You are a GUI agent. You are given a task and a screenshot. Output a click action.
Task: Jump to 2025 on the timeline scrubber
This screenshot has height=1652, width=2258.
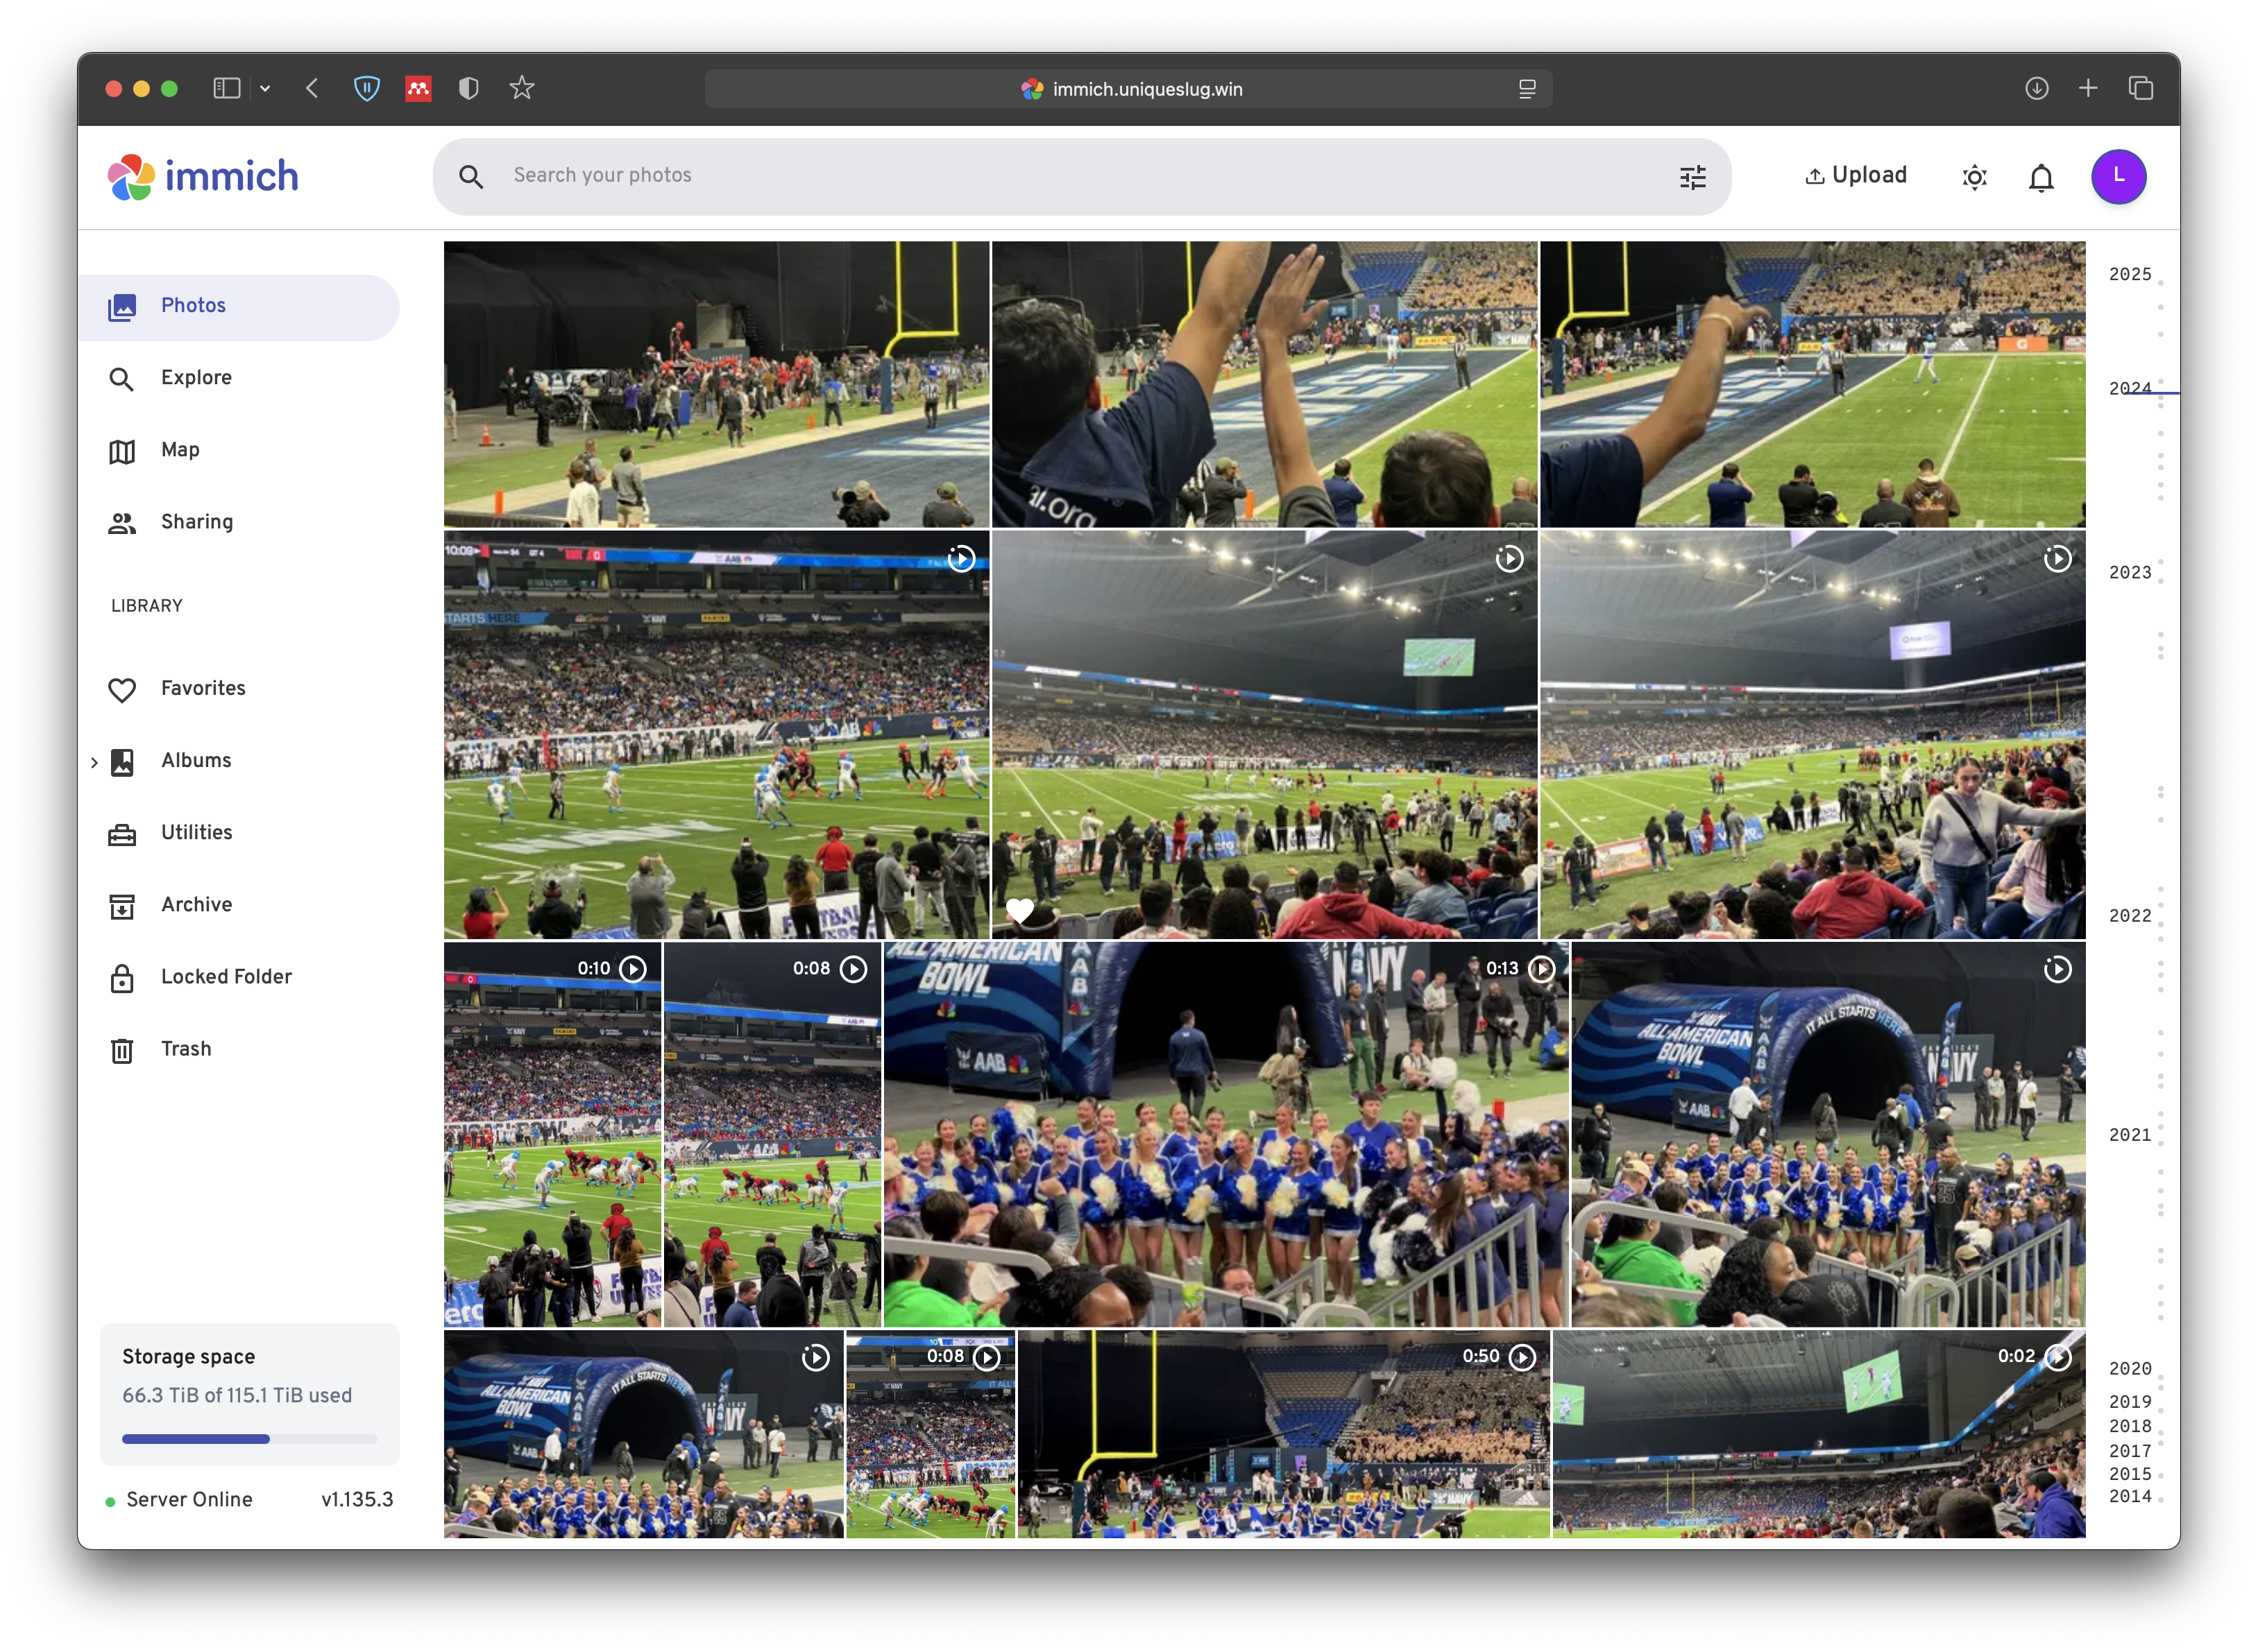pyautogui.click(x=2129, y=274)
